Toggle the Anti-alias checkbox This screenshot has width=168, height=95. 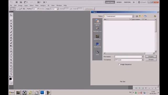coord(38,9)
